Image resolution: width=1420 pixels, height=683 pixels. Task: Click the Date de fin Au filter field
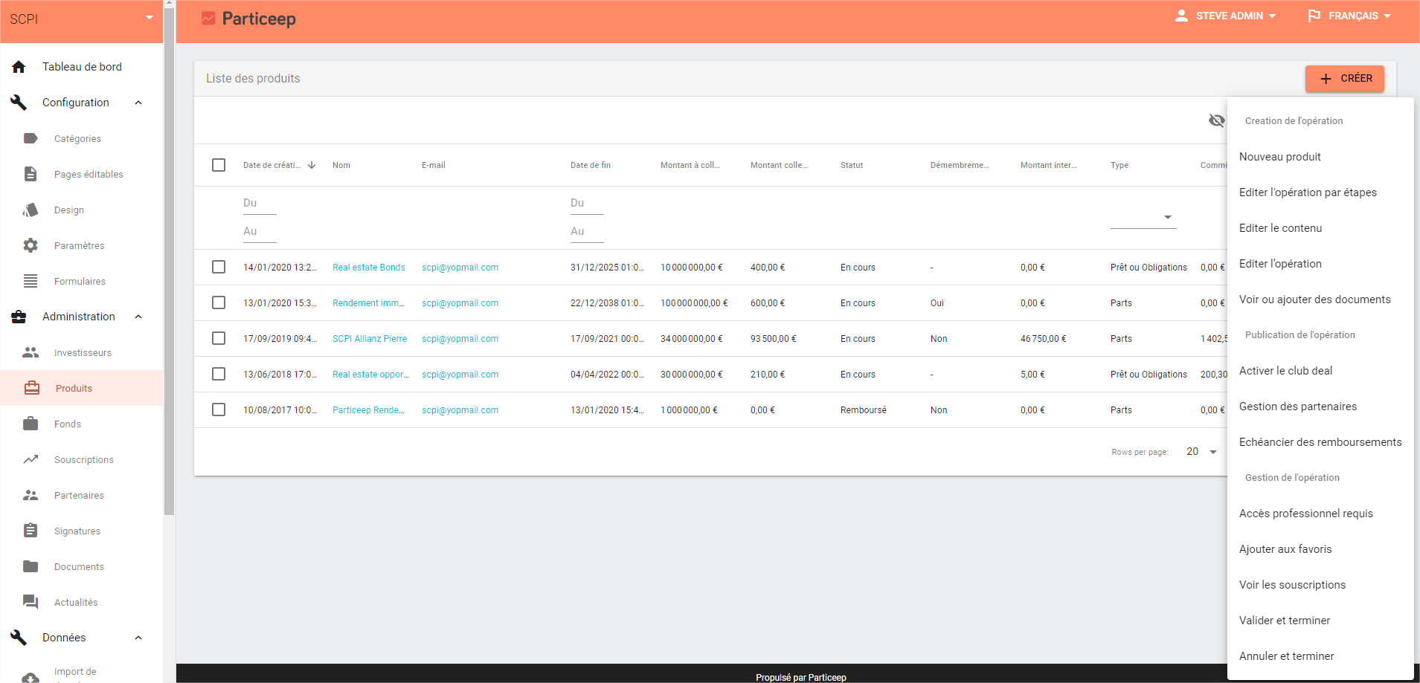pos(587,232)
